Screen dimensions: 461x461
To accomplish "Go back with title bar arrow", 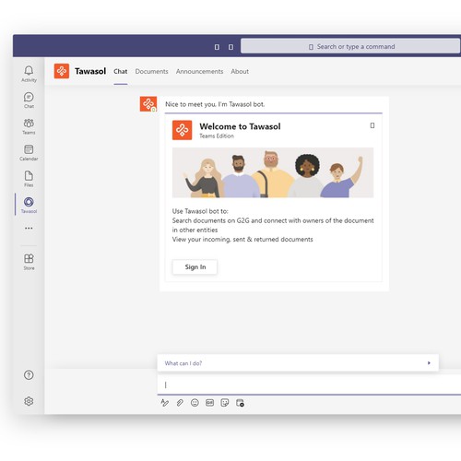I will pos(217,47).
